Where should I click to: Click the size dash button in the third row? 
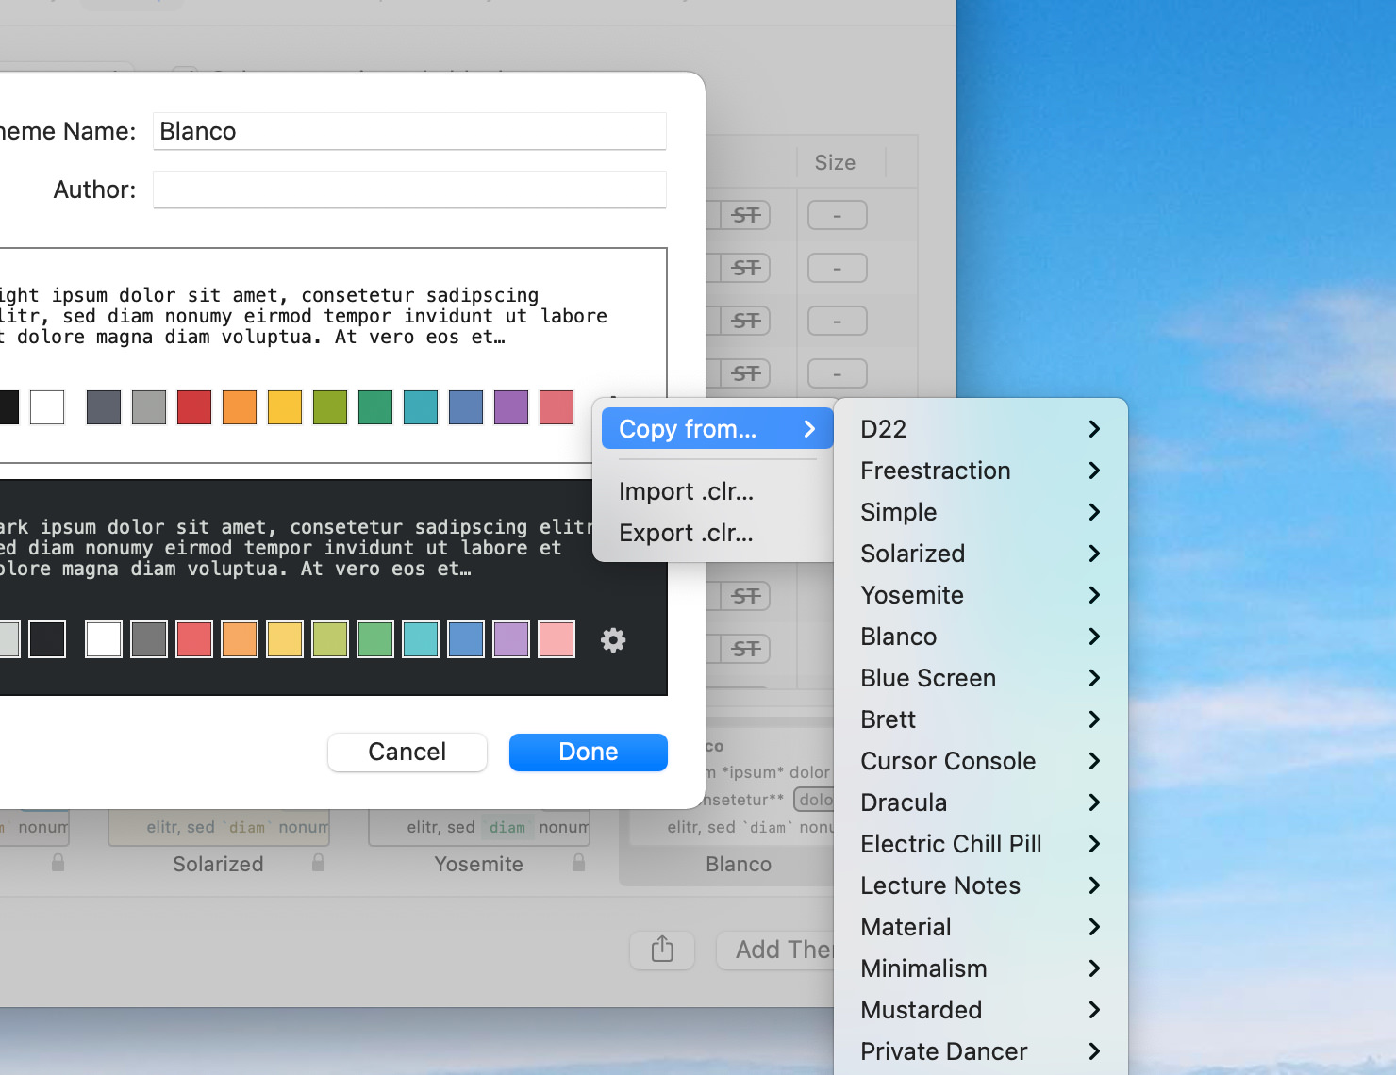pyautogui.click(x=837, y=321)
